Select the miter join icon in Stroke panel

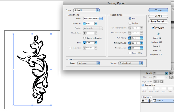[171, 77]
